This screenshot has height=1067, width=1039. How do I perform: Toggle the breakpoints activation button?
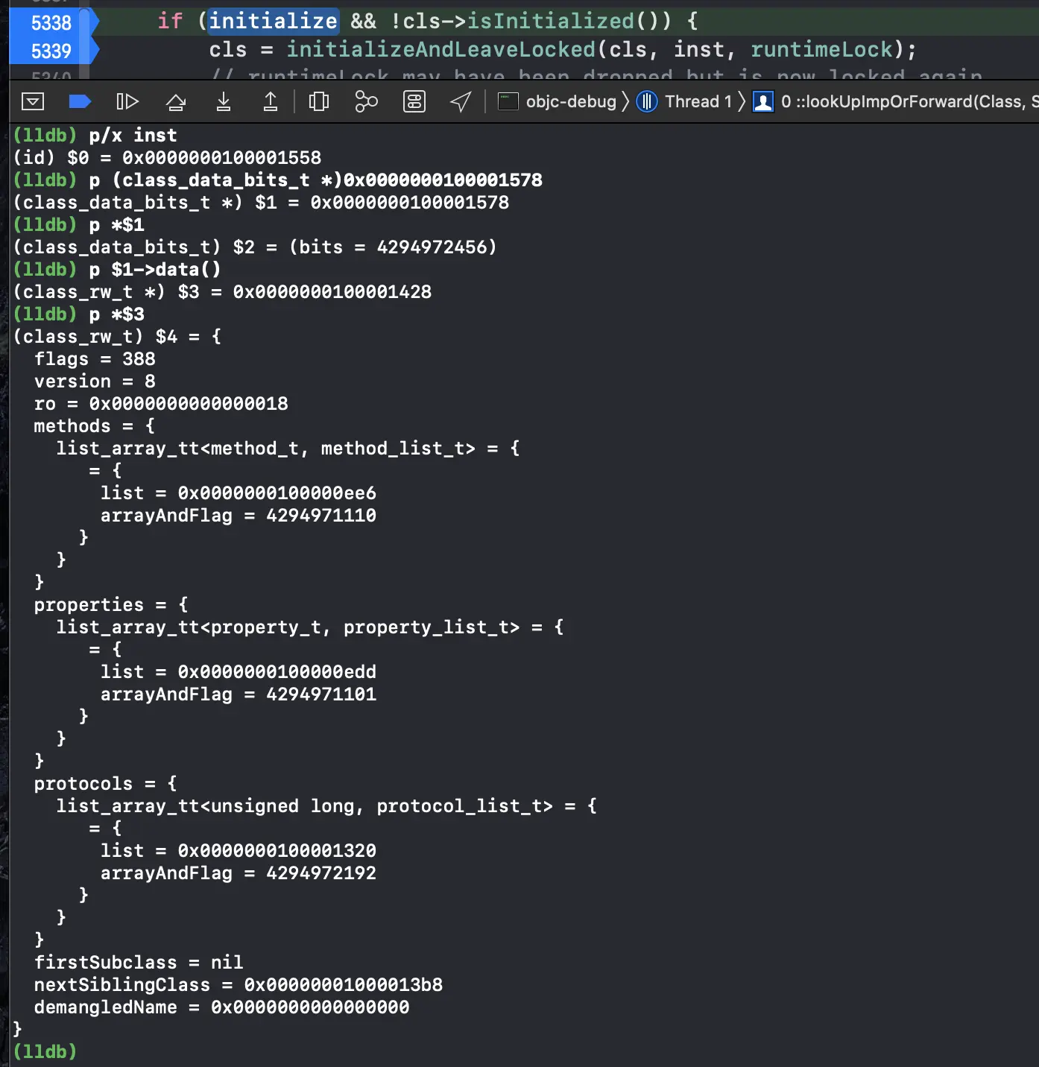click(80, 101)
